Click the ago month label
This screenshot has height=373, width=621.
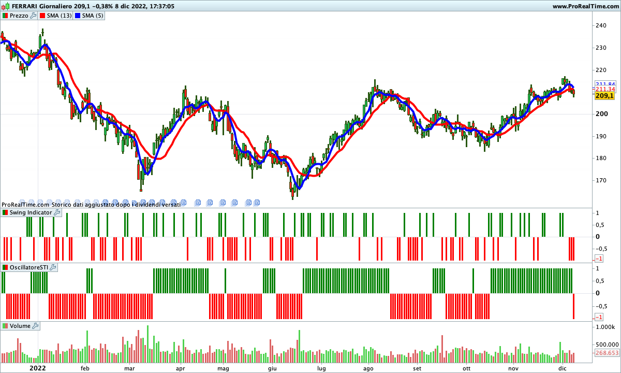(368, 368)
